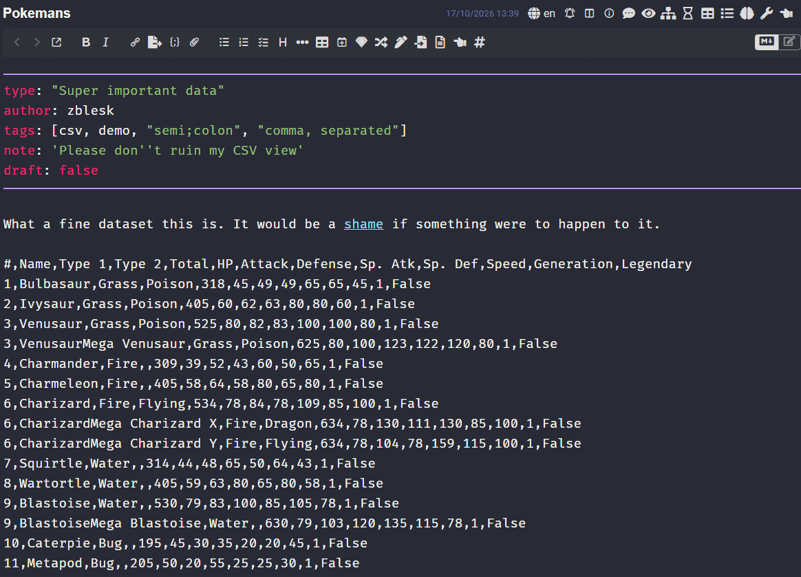Click the 'tags' frontmatter line

coord(205,131)
